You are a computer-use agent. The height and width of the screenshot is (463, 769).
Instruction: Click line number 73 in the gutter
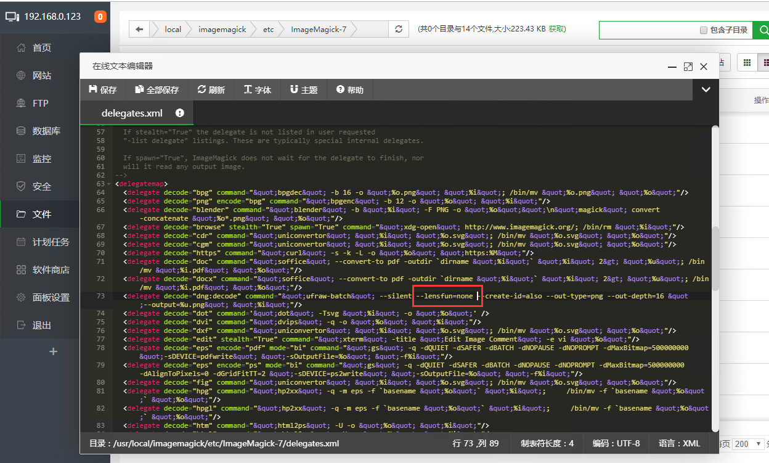click(101, 296)
